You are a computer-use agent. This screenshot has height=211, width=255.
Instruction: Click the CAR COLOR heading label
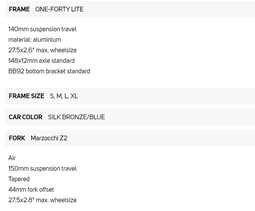[x=26, y=117]
